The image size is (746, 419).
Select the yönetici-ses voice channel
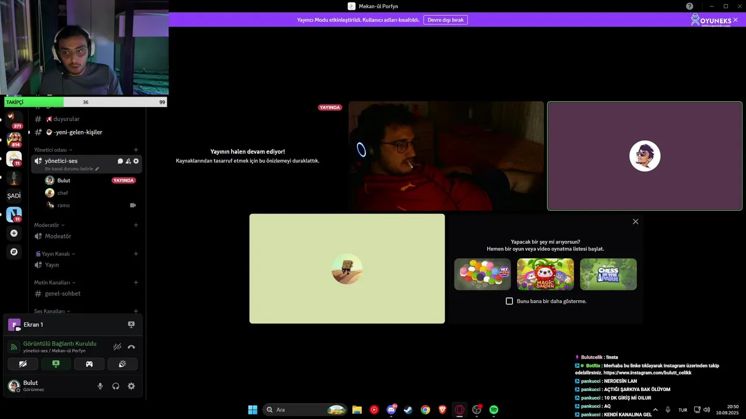(61, 161)
